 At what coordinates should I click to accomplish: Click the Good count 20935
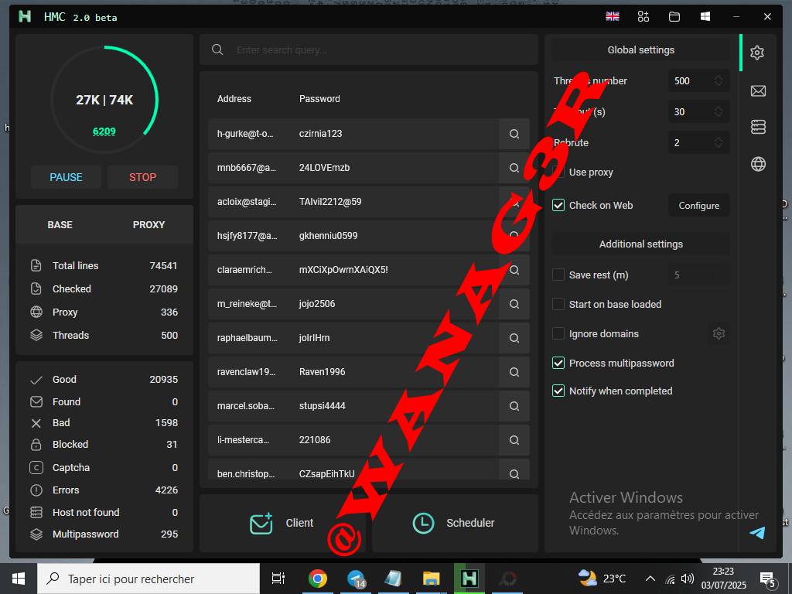pos(164,380)
